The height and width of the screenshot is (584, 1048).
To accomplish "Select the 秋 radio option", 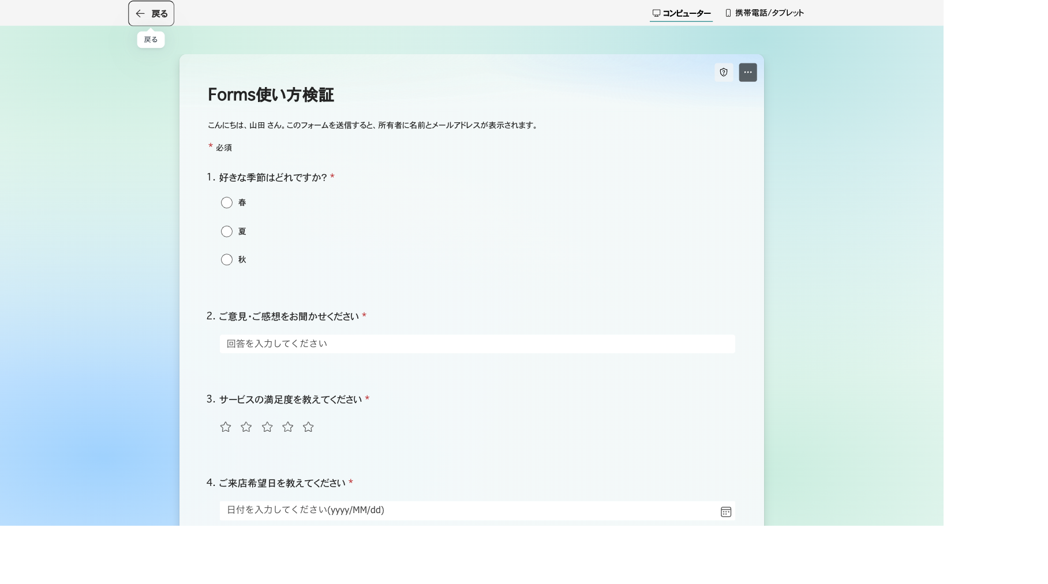I will pos(227,259).
